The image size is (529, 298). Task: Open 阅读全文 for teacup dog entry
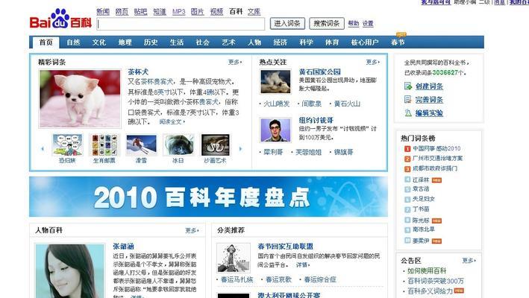(172, 122)
